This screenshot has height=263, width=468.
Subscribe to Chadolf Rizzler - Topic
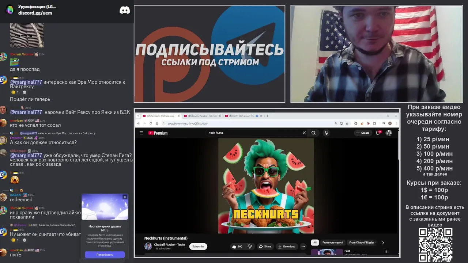(x=198, y=247)
